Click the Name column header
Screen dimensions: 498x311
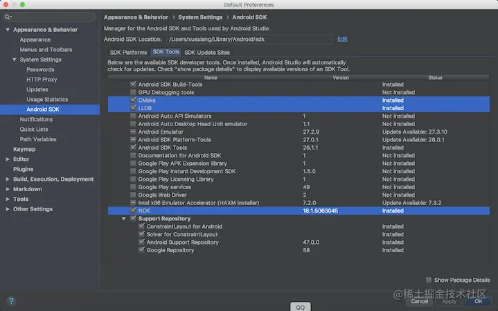(x=211, y=78)
